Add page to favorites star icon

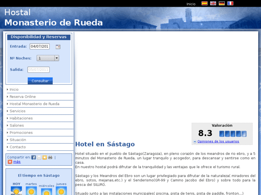point(45,157)
